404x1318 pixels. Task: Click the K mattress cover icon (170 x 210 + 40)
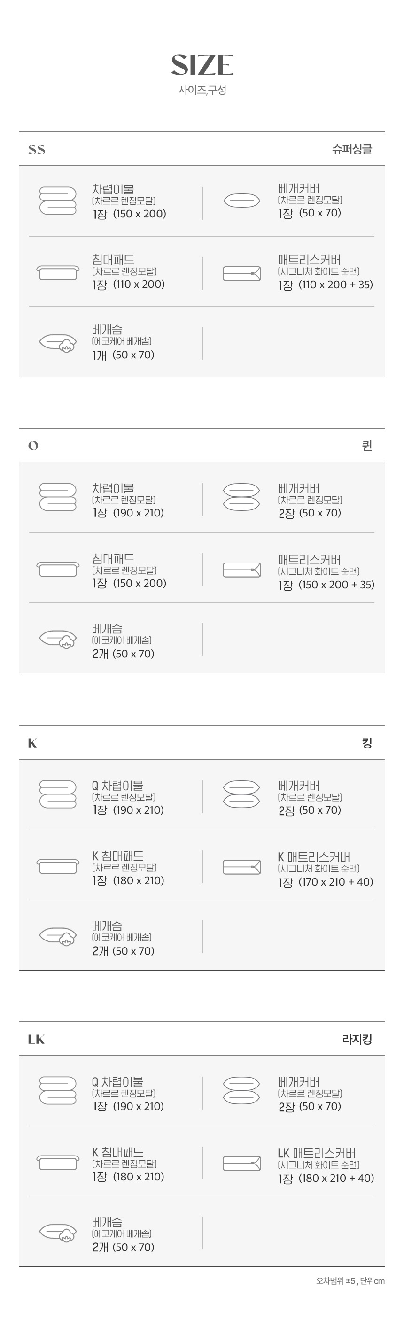click(x=241, y=867)
